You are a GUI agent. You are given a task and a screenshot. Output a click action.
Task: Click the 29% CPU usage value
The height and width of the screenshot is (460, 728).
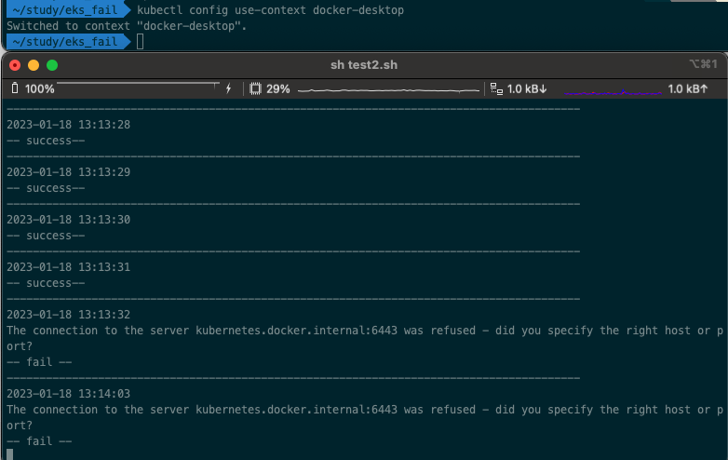click(x=278, y=88)
